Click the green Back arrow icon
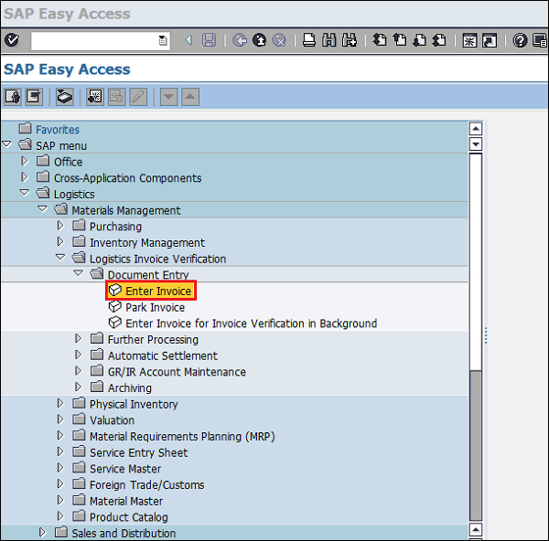549x541 pixels. [x=240, y=40]
